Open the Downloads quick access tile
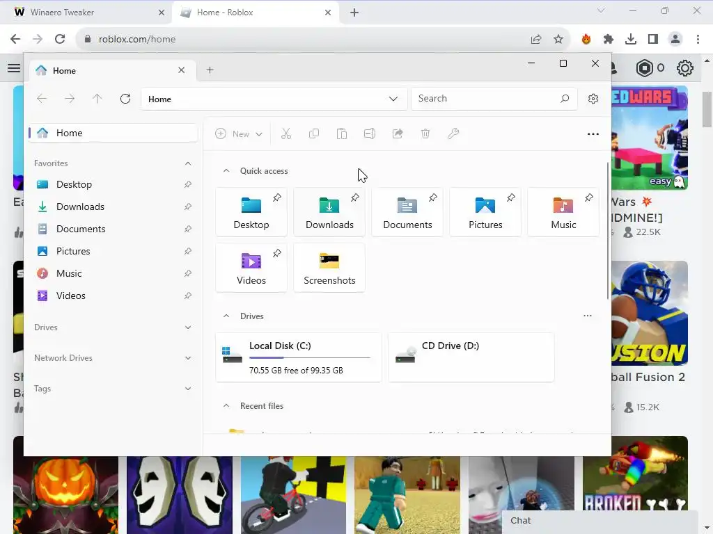The image size is (713, 534). click(x=329, y=212)
